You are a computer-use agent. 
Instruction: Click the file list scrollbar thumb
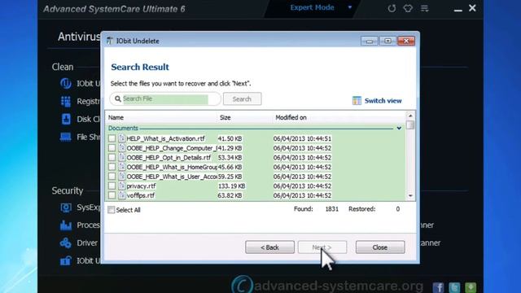click(x=410, y=125)
